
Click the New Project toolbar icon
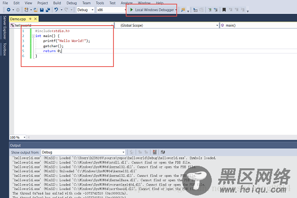[x=26, y=10]
